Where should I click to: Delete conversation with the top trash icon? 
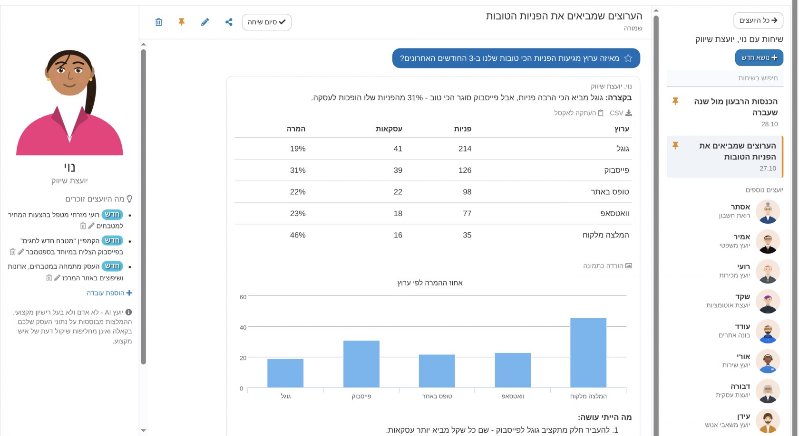tap(159, 22)
